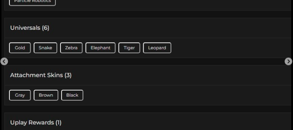Choose the Leopard universal skin

[x=157, y=48]
